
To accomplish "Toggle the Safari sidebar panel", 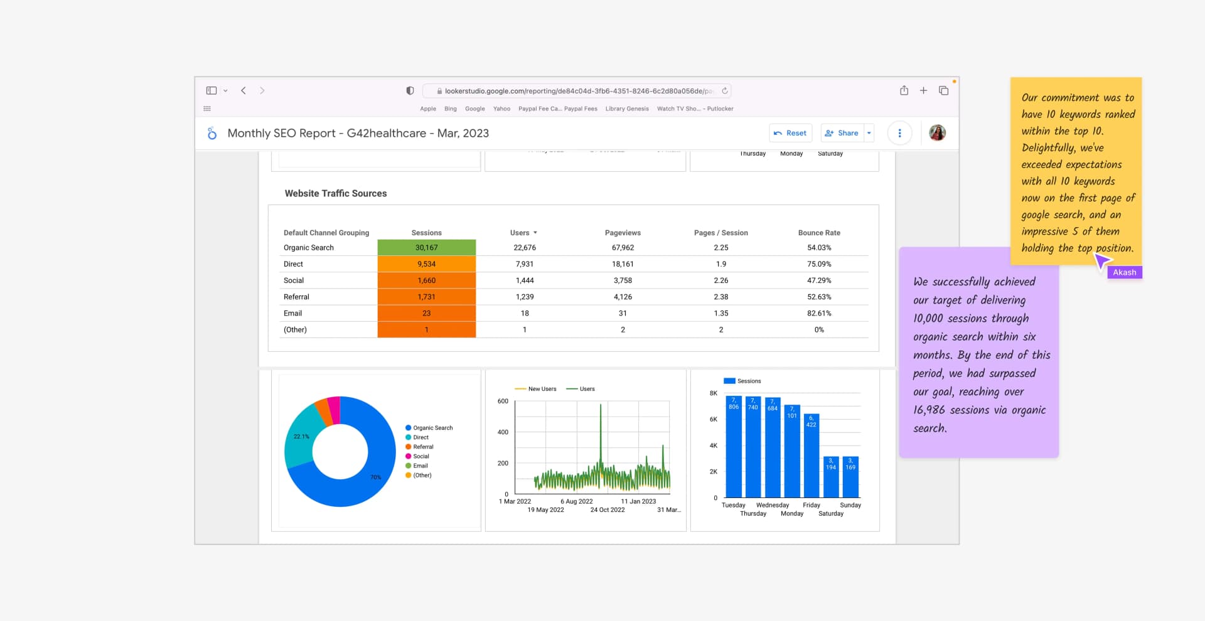I will pos(212,90).
